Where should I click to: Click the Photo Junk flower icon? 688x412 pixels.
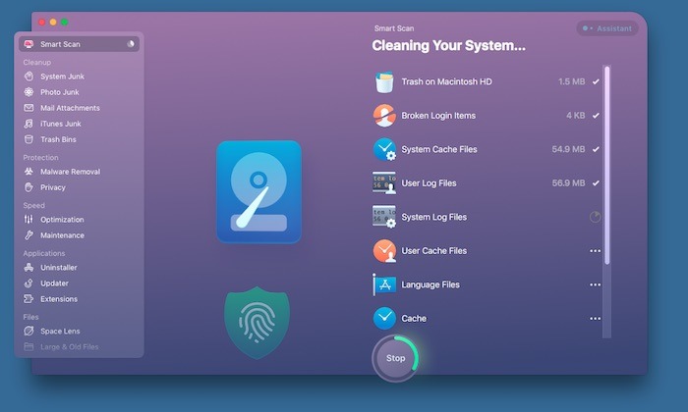[x=29, y=92]
